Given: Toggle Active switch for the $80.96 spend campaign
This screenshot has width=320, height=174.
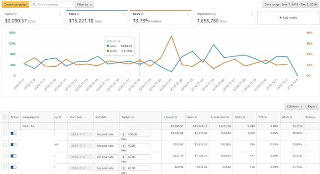Looking at the screenshot, I should (x=14, y=167).
